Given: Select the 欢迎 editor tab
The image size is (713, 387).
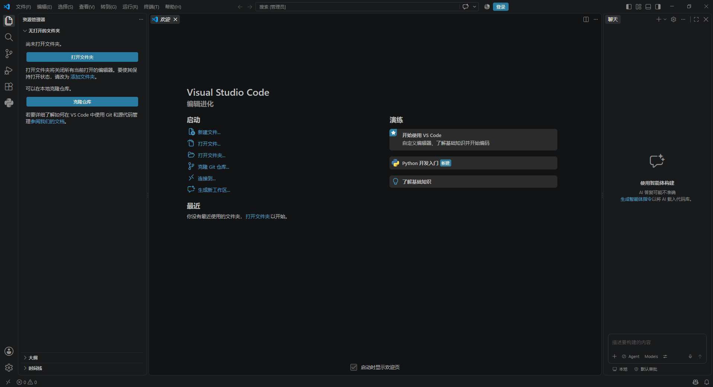Looking at the screenshot, I should tap(165, 19).
